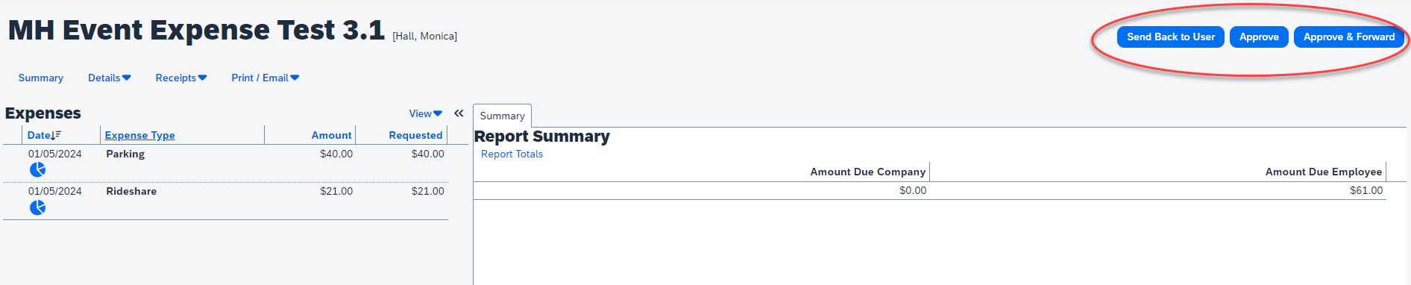This screenshot has height=285, width=1411.
Task: Open the Receipts dropdown menu
Action: 181,78
